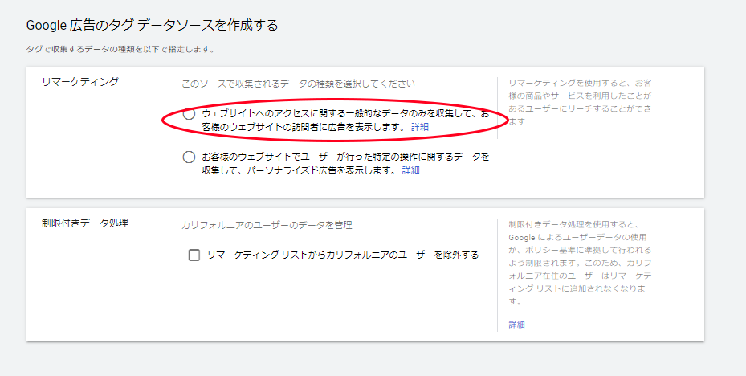Click the remarketing help description on the right
Image resolution: width=746 pixels, height=376 pixels.
(580, 102)
